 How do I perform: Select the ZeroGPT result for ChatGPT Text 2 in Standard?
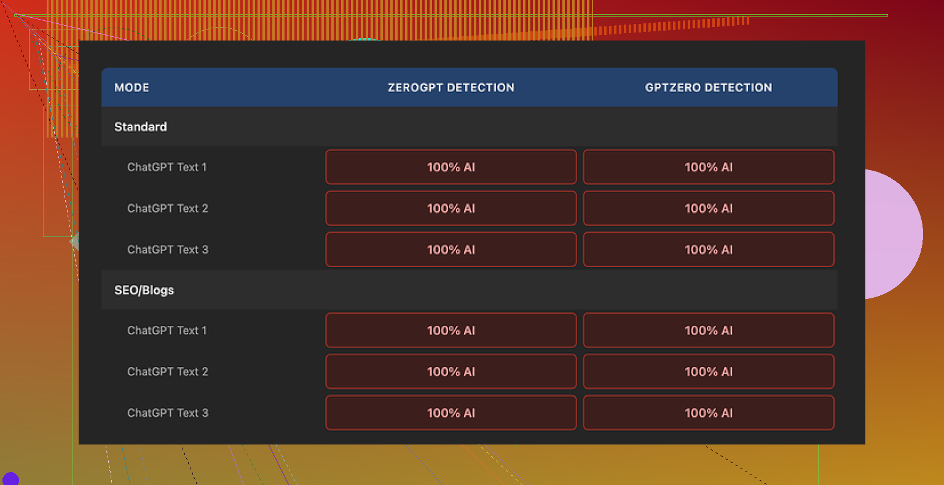click(x=450, y=208)
